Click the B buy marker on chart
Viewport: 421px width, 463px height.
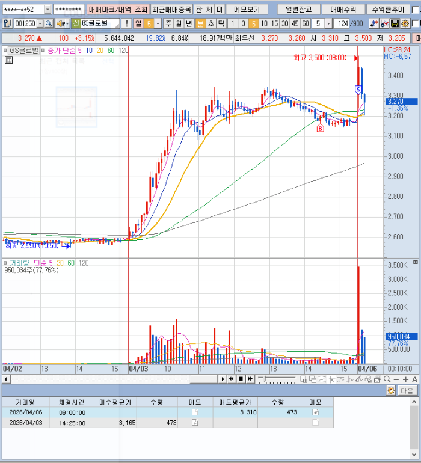click(321, 129)
